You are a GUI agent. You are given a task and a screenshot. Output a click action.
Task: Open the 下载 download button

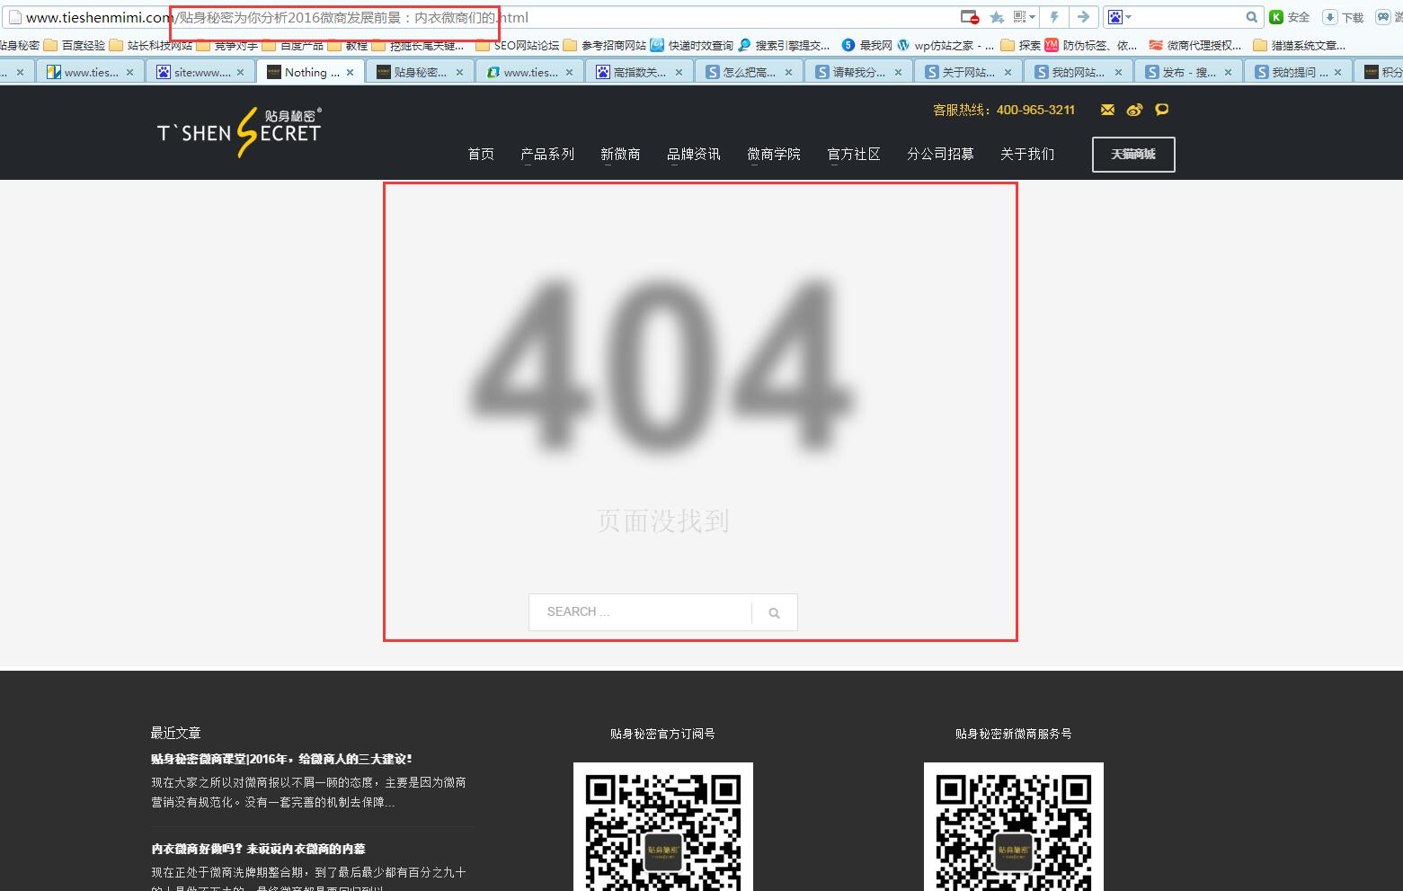(1343, 17)
